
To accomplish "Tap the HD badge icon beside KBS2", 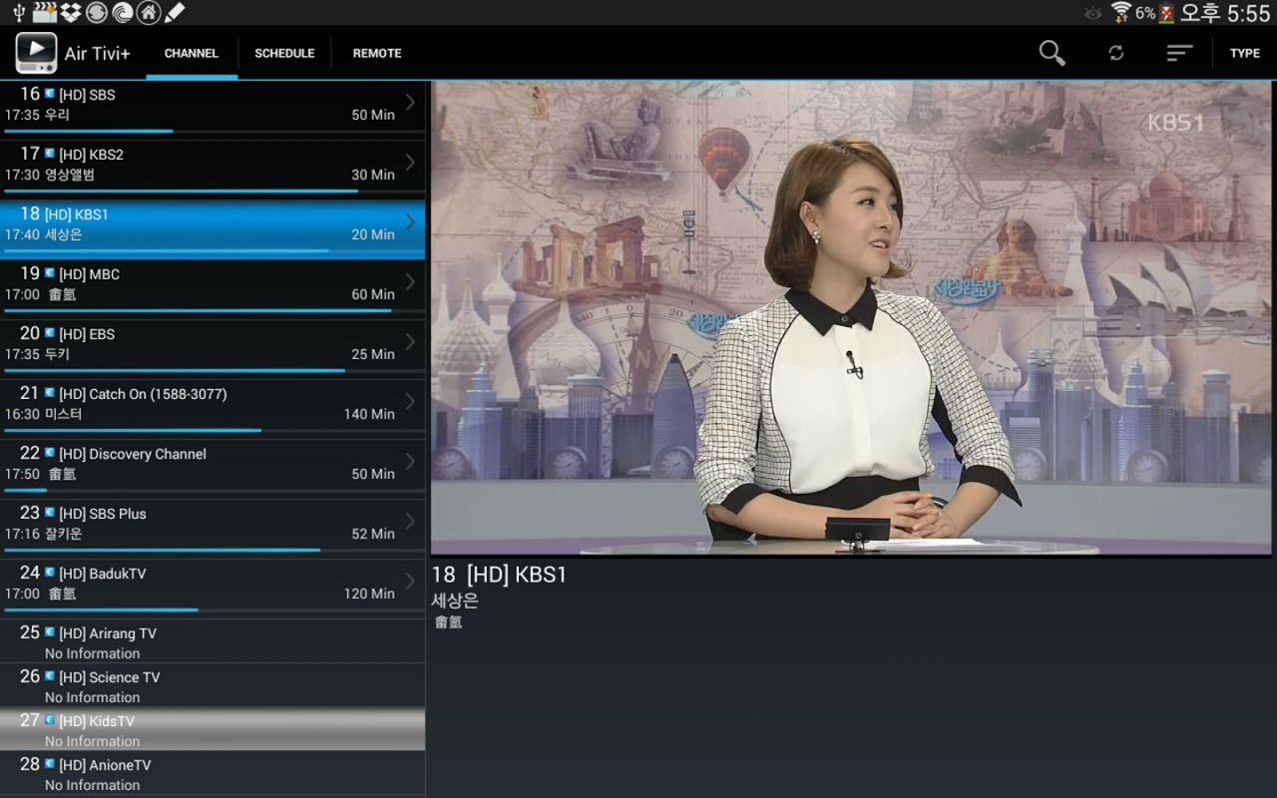I will (50, 153).
